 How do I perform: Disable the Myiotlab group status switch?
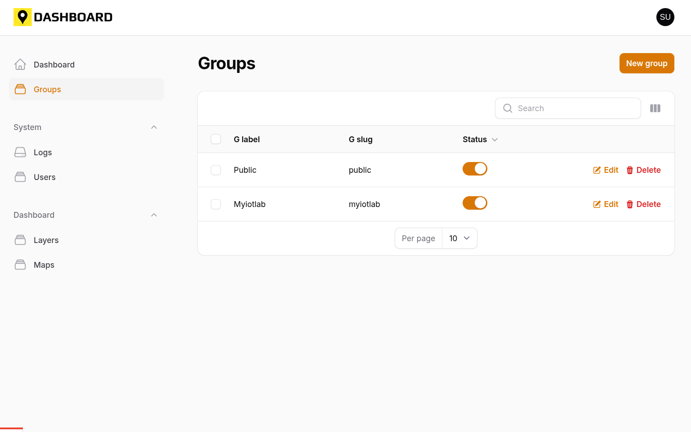pos(475,203)
